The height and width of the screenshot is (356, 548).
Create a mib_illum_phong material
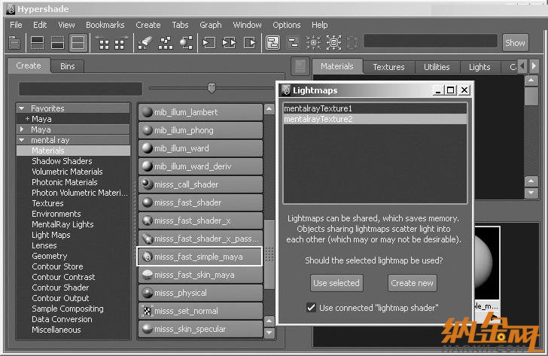coord(200,130)
